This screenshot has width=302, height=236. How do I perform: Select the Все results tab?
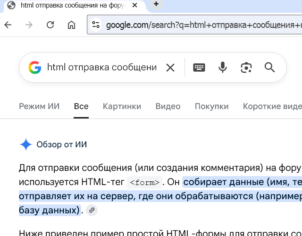[81, 106]
